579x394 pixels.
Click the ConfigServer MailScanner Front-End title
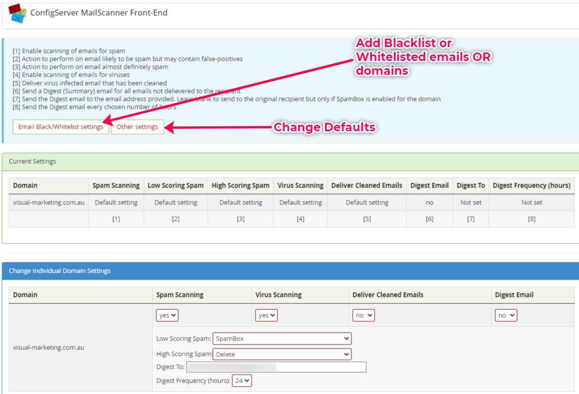pyautogui.click(x=99, y=13)
